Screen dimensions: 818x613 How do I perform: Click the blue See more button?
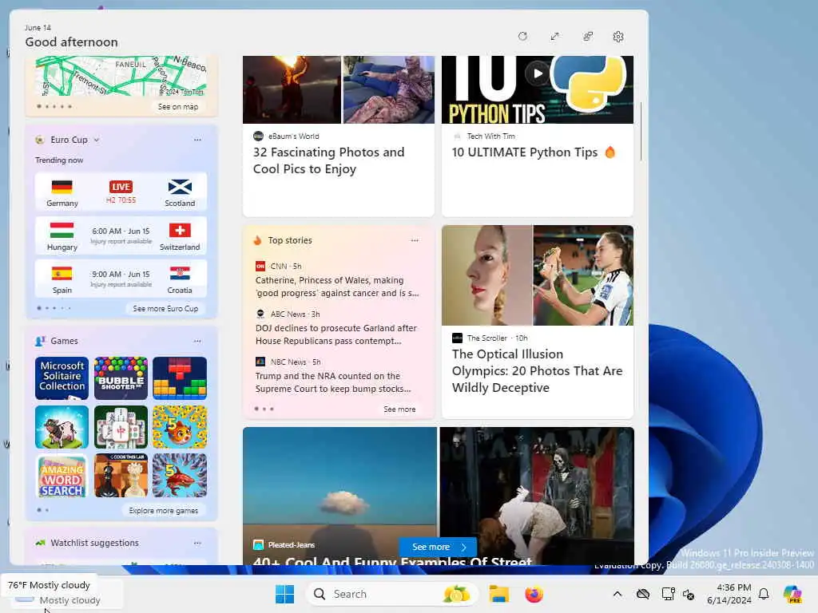439,547
